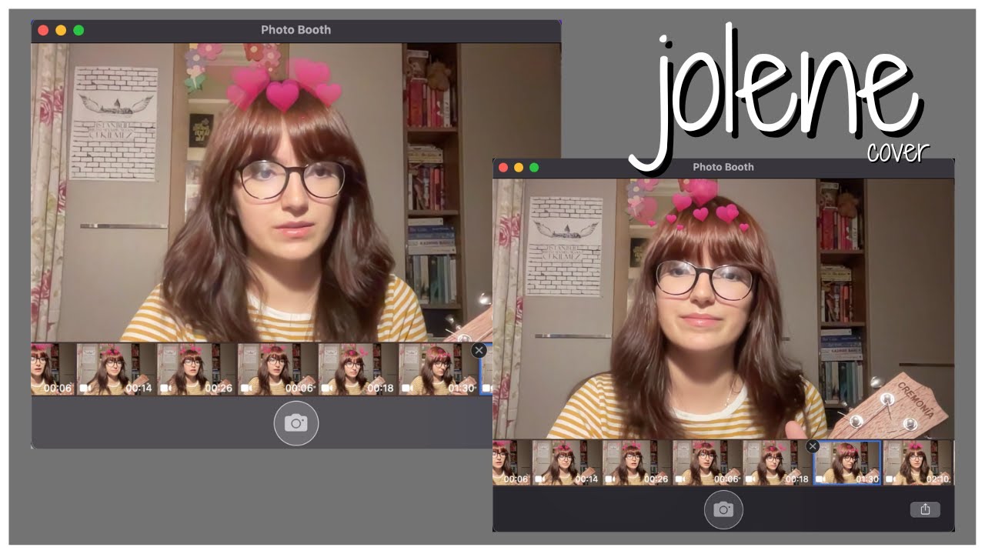
Task: Select the 00:26 clip in front window filmstrip
Action: click(x=636, y=463)
